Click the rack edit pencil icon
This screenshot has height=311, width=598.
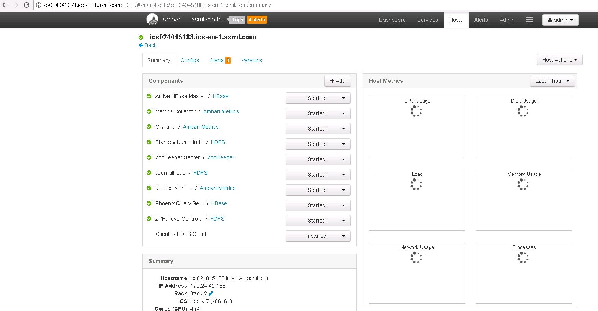(211, 293)
